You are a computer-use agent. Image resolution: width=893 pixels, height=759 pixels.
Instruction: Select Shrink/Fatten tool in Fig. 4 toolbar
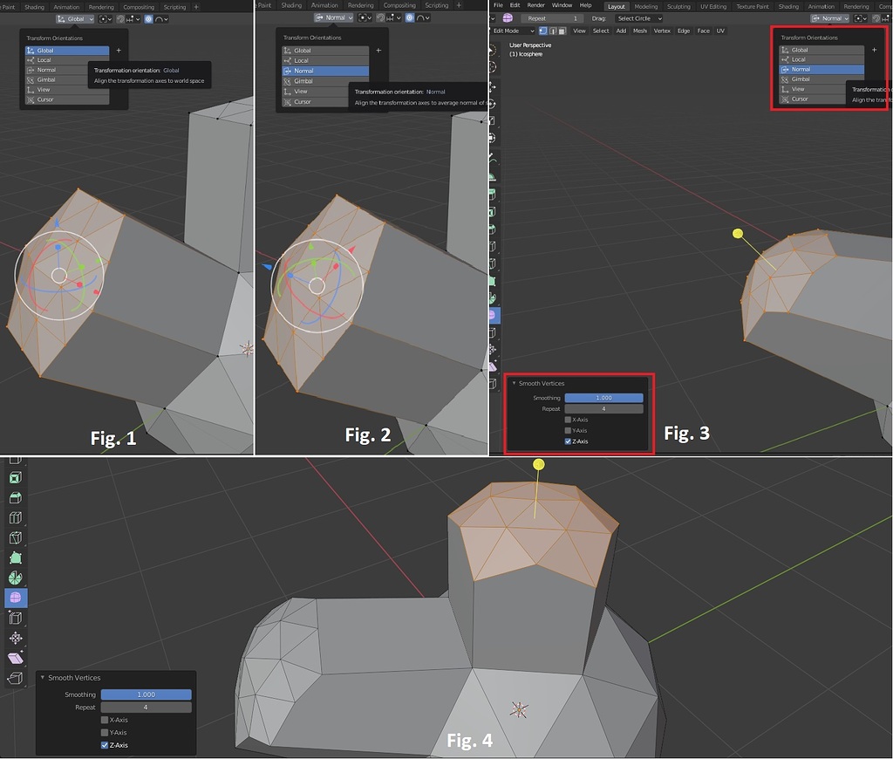click(x=16, y=638)
